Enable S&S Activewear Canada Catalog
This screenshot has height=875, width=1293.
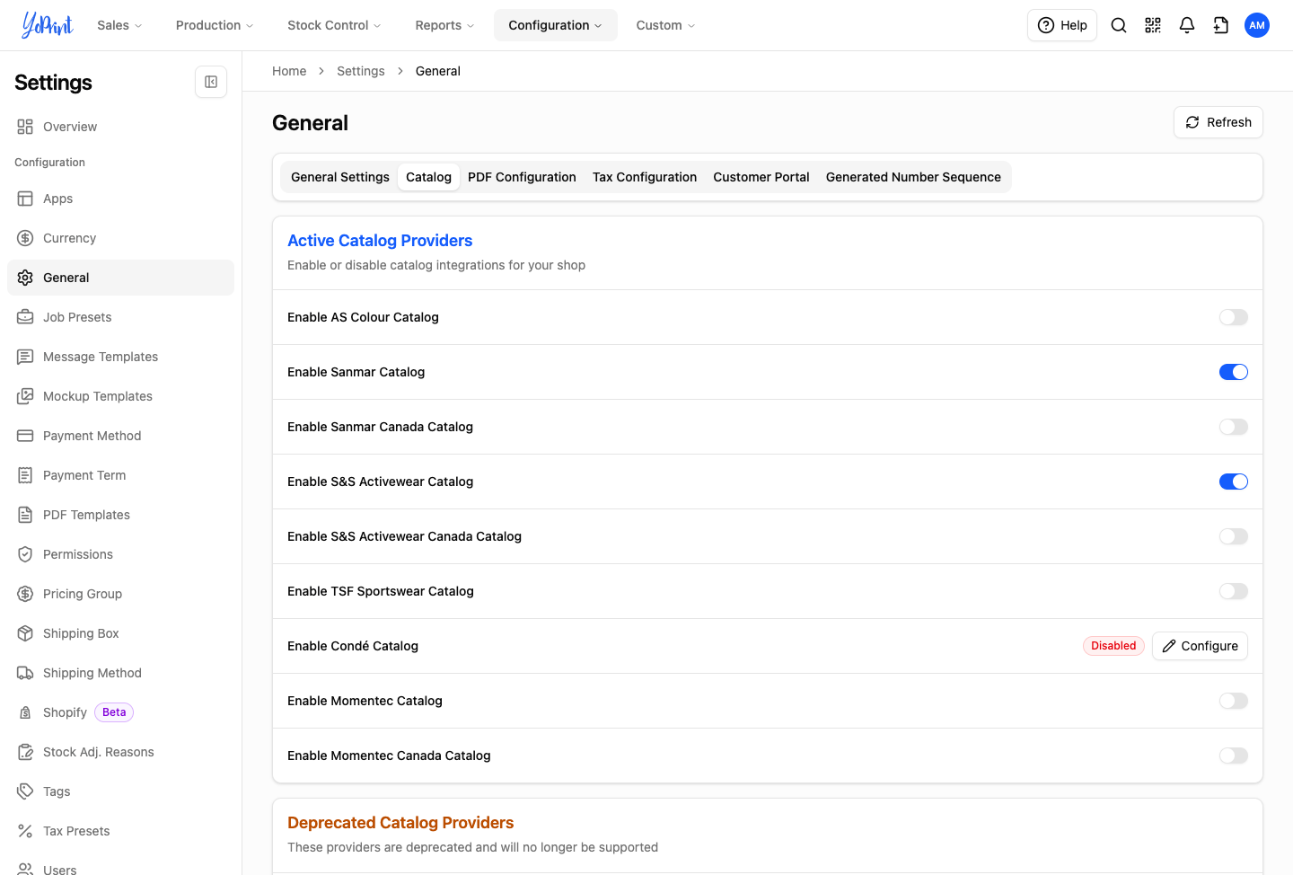tap(1234, 536)
